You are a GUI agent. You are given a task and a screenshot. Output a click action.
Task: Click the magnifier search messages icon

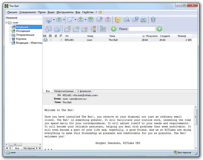pyautogui.click(x=127, y=20)
